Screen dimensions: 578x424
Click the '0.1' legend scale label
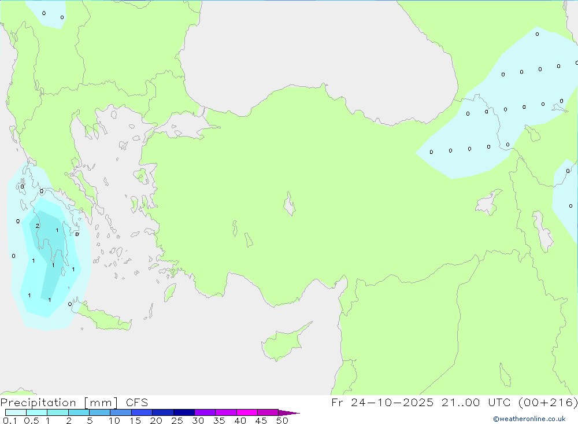[10, 421]
